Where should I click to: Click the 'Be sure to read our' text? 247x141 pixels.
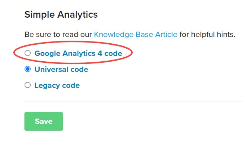coord(58,35)
